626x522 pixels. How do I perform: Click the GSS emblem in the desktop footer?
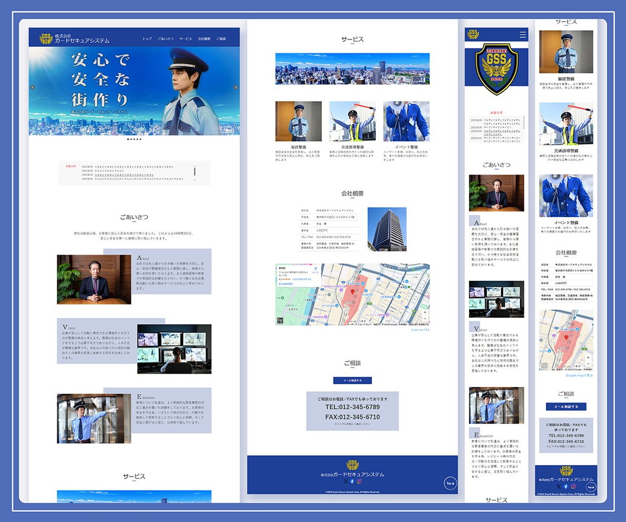click(x=353, y=465)
